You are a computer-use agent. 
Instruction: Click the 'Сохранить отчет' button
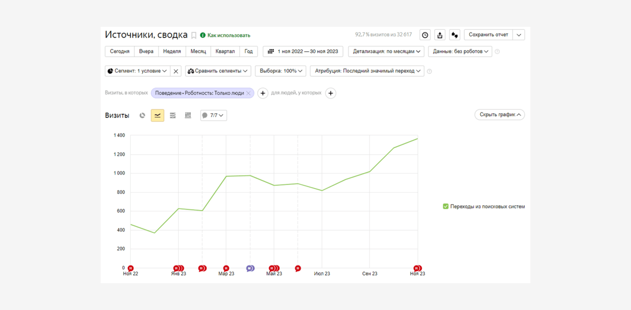pyautogui.click(x=488, y=35)
